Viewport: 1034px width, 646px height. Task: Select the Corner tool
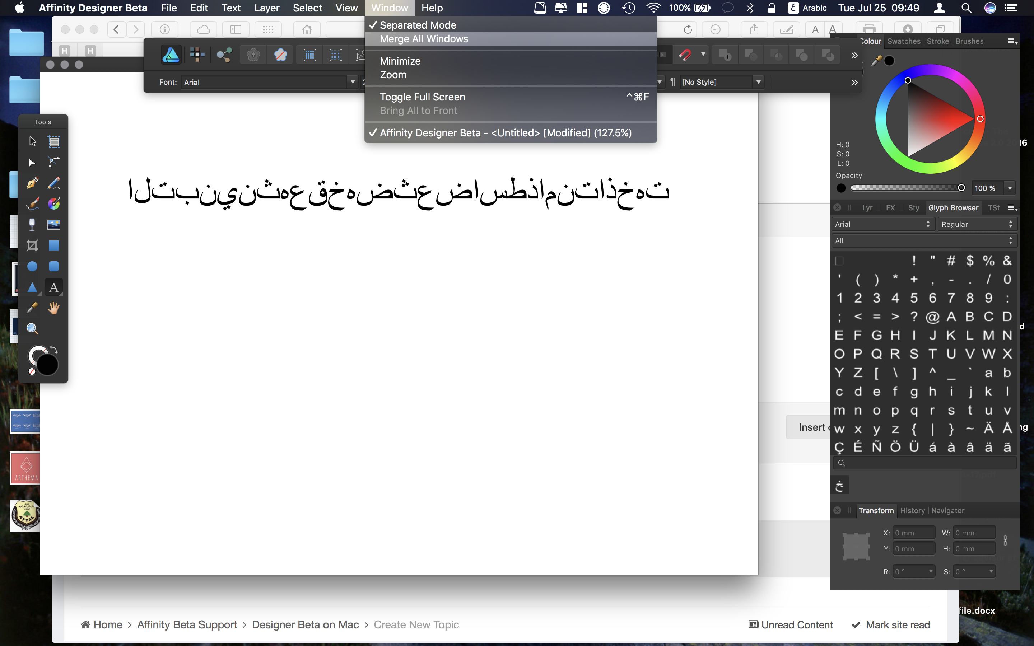click(x=54, y=162)
